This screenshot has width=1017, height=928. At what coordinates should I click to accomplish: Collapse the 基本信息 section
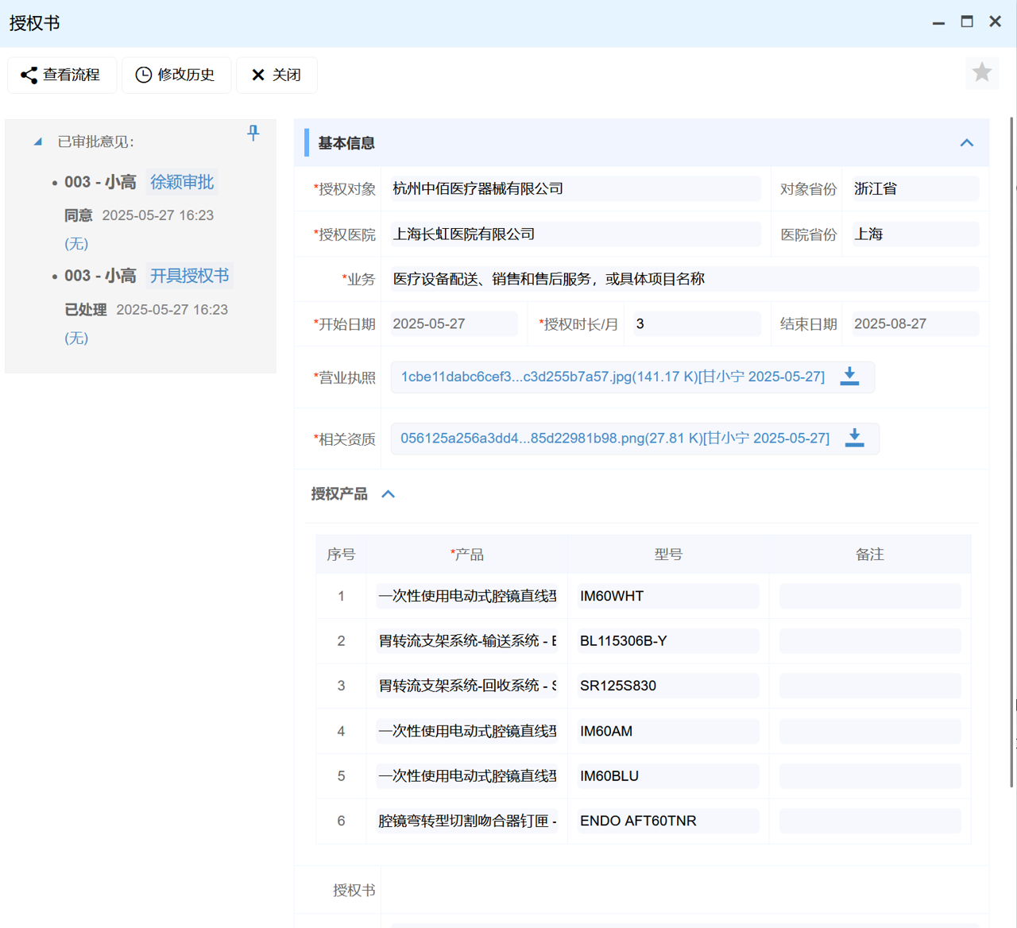click(x=966, y=143)
